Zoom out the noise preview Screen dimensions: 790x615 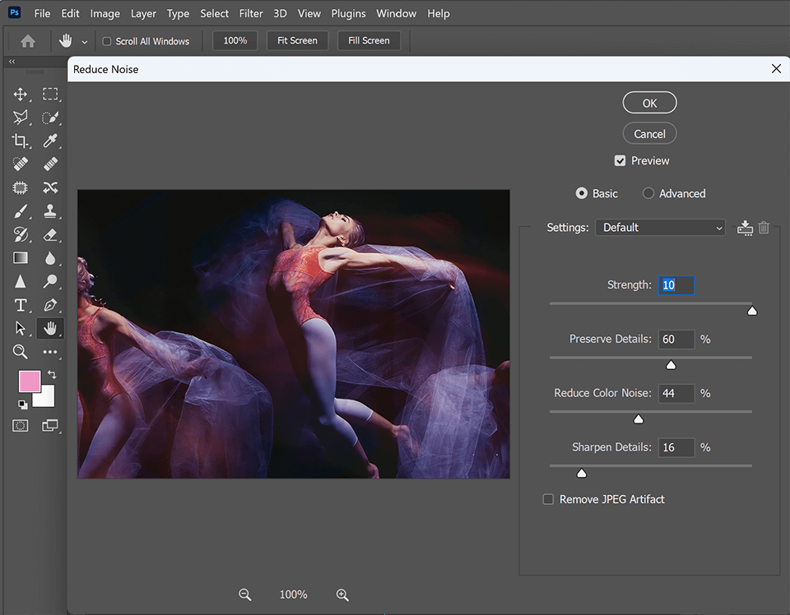(245, 594)
